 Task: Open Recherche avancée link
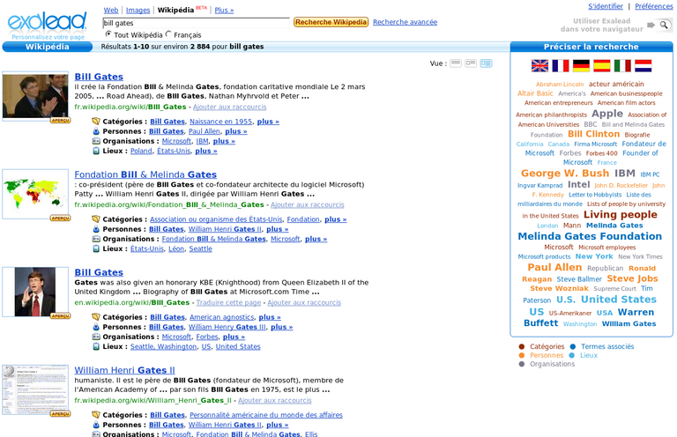tap(405, 22)
